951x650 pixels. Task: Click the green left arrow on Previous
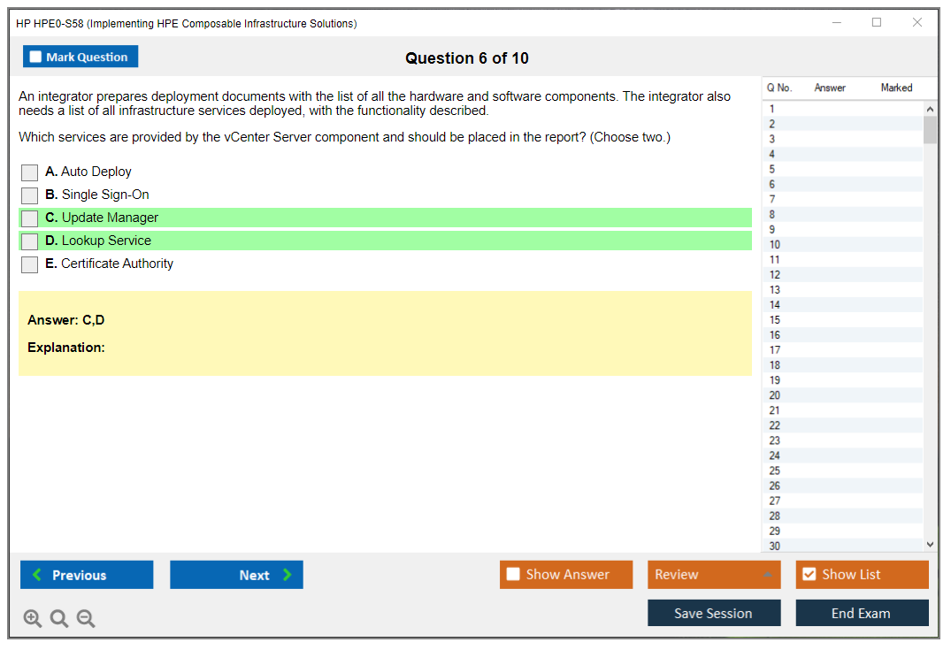pyautogui.click(x=36, y=575)
